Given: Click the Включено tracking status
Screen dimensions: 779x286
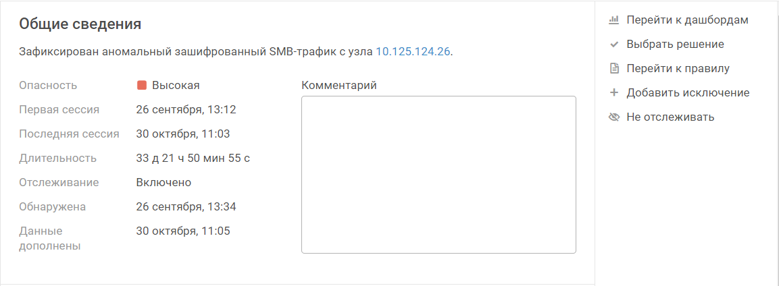Looking at the screenshot, I should (164, 182).
